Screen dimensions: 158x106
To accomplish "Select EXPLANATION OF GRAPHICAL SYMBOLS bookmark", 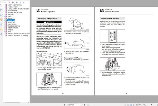I will [x=19, y=9].
